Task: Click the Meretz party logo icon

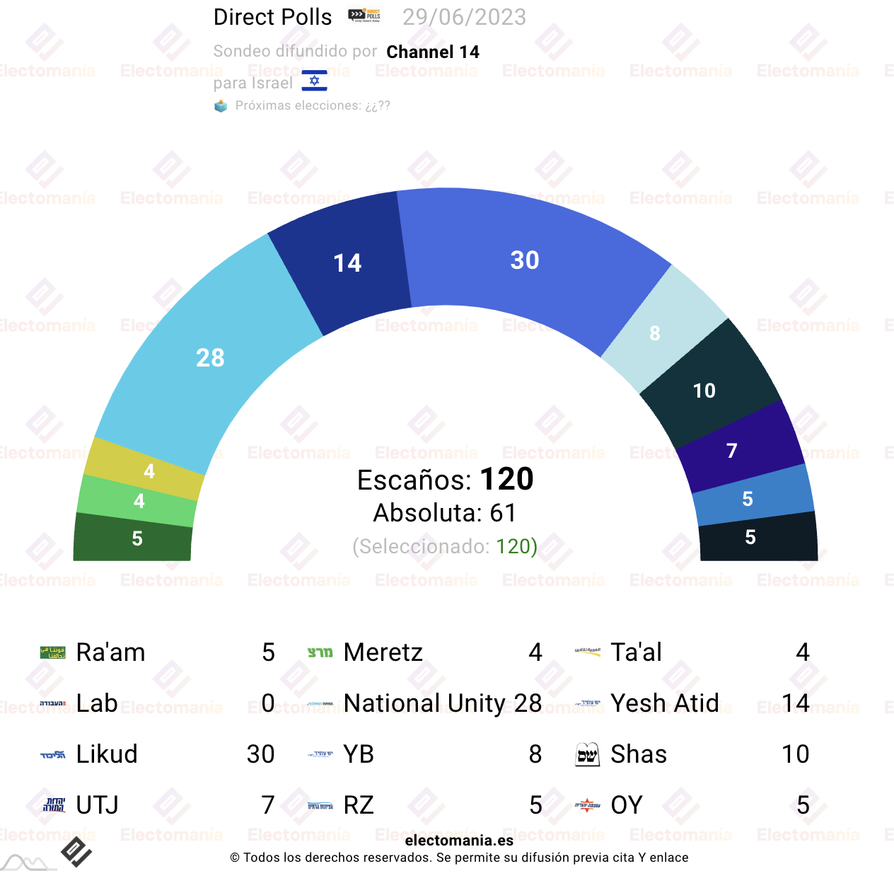Action: pos(320,652)
